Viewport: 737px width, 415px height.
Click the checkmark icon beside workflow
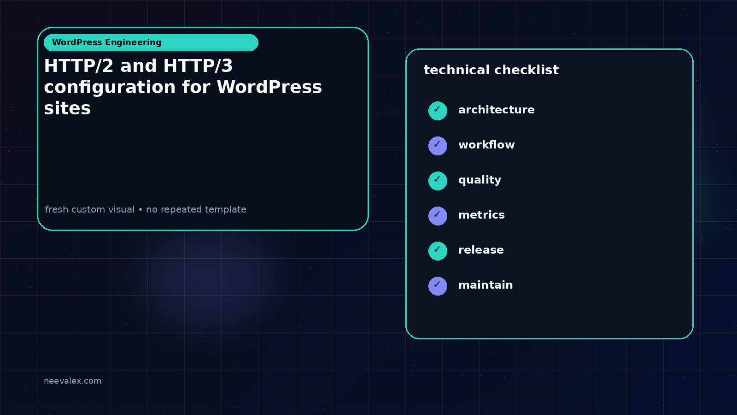438,146
